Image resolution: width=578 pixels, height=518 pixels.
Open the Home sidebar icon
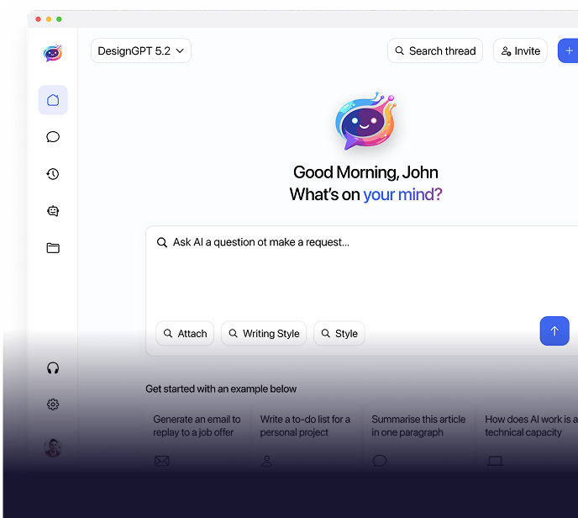pyautogui.click(x=53, y=100)
